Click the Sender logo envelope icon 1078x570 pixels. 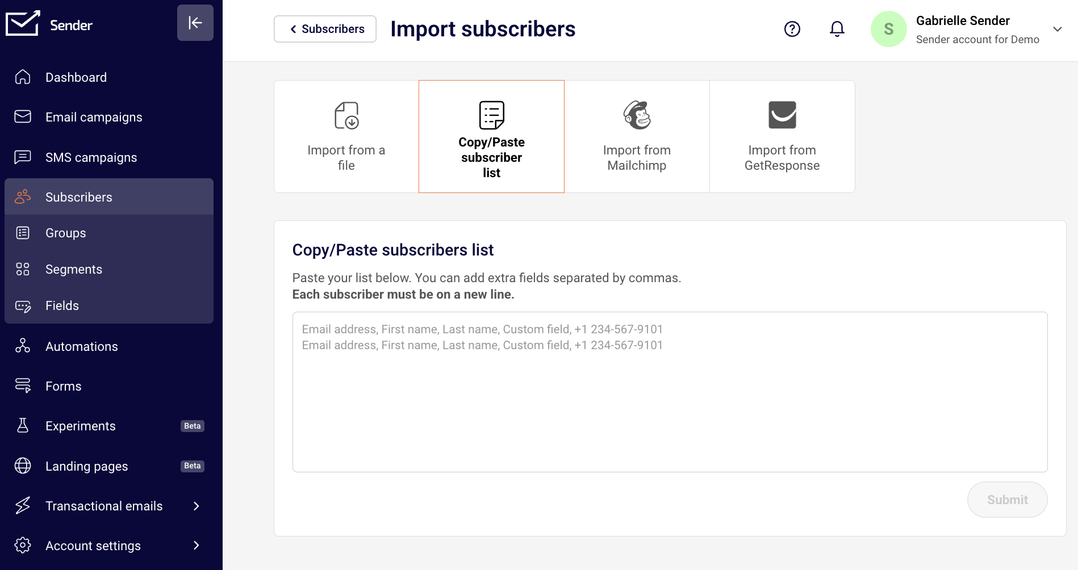pos(23,23)
